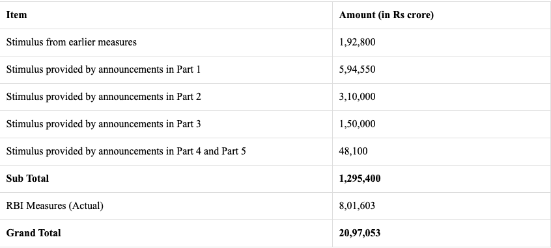Select the announcements in Part 3 row label
The height and width of the screenshot is (248, 551).
click(104, 124)
